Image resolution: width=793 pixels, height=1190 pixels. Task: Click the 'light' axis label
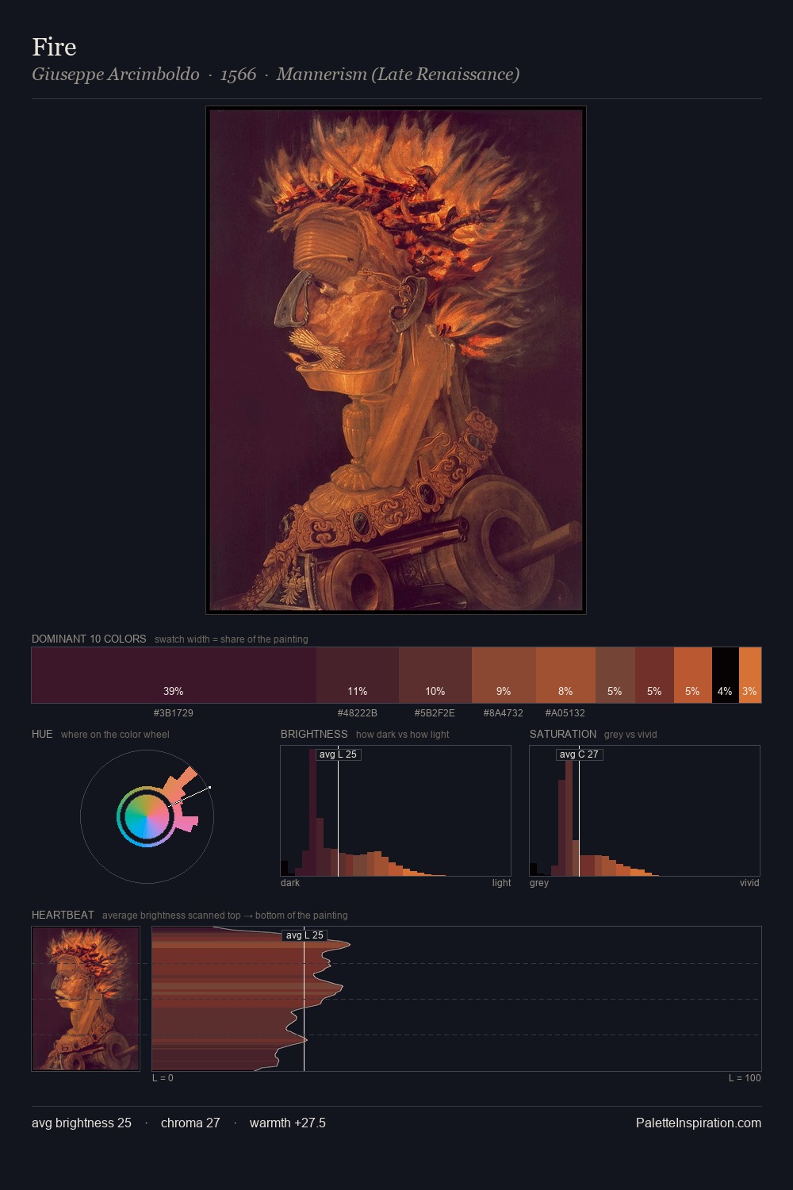(501, 882)
